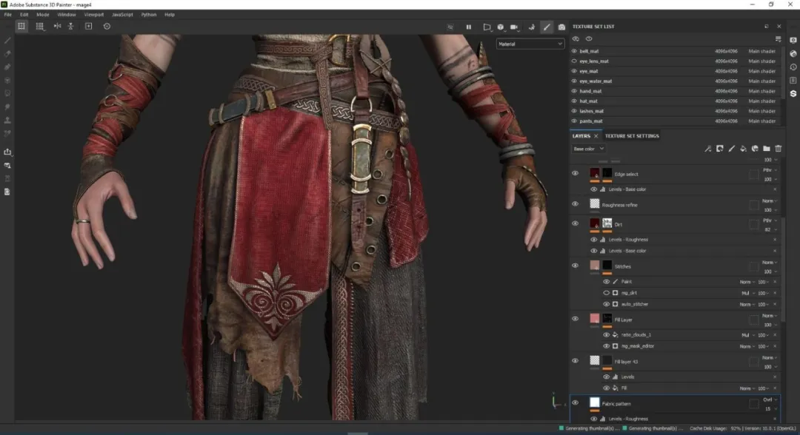Add an effect using the magic wand icon
The width and height of the screenshot is (800, 435).
[707, 149]
